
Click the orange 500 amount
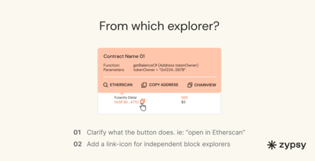point(184,97)
